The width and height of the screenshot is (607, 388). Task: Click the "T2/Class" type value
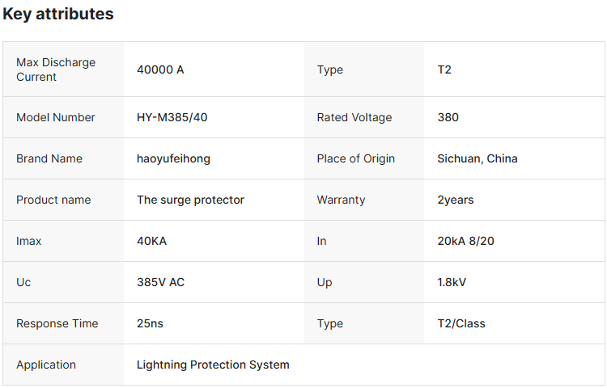click(461, 323)
